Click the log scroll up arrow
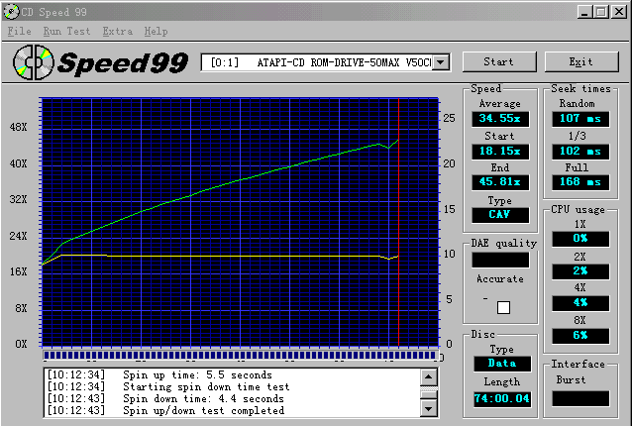The height and width of the screenshot is (426, 632). 429,375
